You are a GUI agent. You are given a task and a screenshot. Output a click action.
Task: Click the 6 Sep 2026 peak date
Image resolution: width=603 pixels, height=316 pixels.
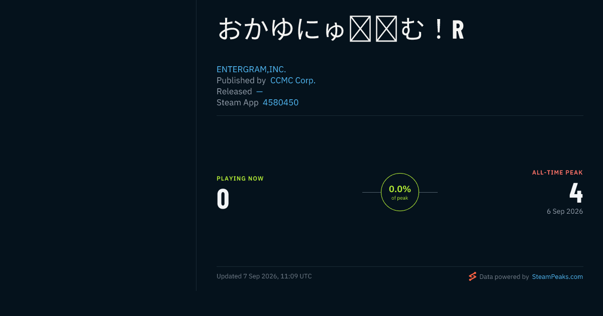[x=565, y=211]
